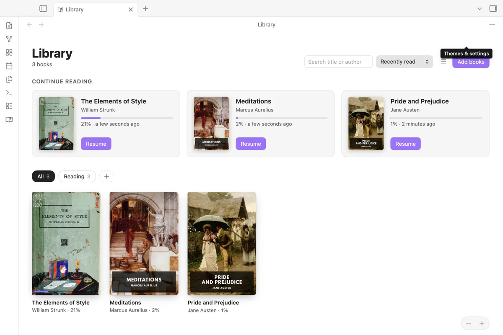The image size is (503, 335).
Task: Click the header Library view title
Action: click(x=267, y=25)
